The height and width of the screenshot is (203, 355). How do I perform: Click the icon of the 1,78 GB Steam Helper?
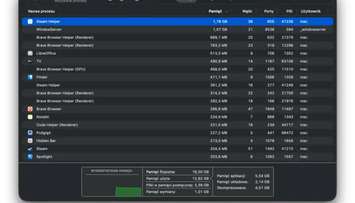pos(30,22)
